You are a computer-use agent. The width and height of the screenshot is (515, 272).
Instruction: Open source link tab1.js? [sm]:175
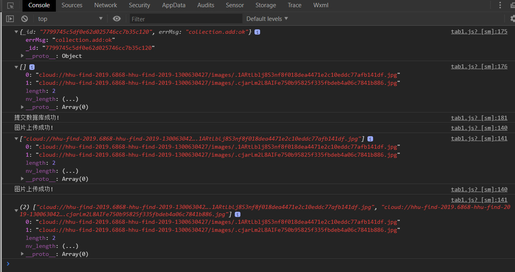tap(479, 31)
